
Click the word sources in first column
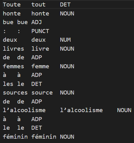(x=15, y=93)
